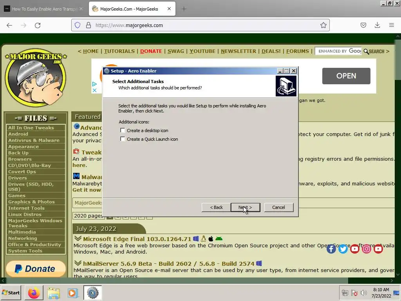Open MajorGeeks Twitter icon

pos(343,249)
